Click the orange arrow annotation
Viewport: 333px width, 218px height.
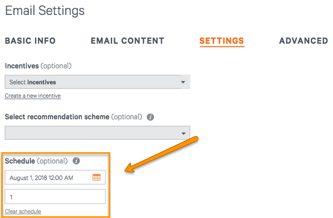click(x=162, y=154)
